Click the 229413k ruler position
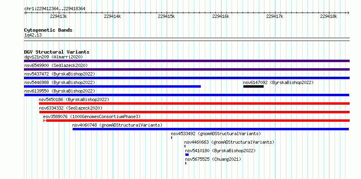This screenshot has height=179, width=361. click(x=58, y=16)
